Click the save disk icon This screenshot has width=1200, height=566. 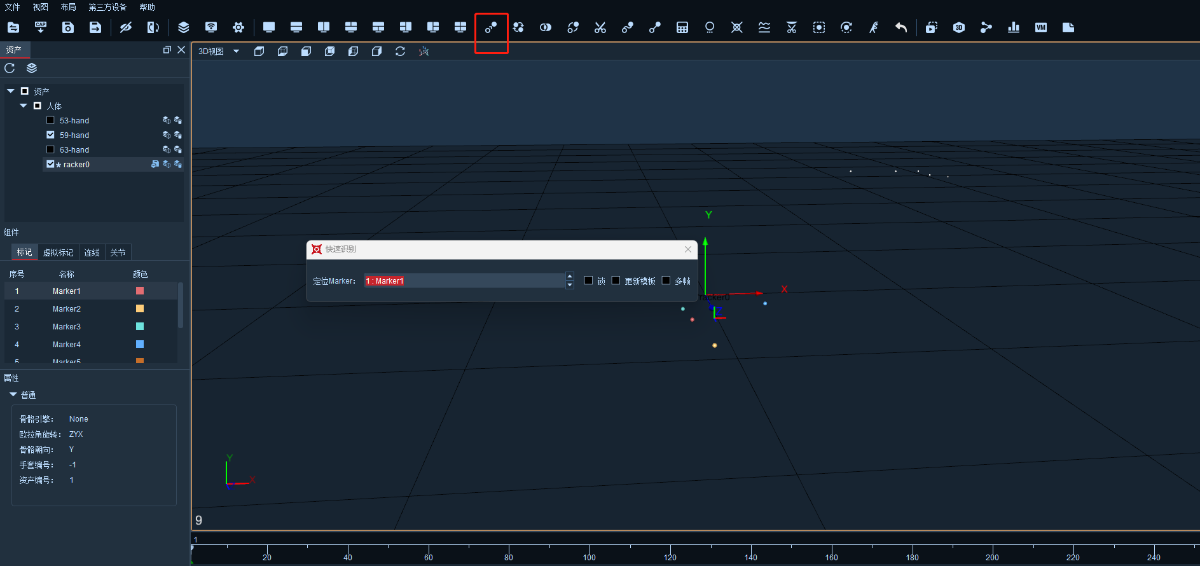point(68,27)
